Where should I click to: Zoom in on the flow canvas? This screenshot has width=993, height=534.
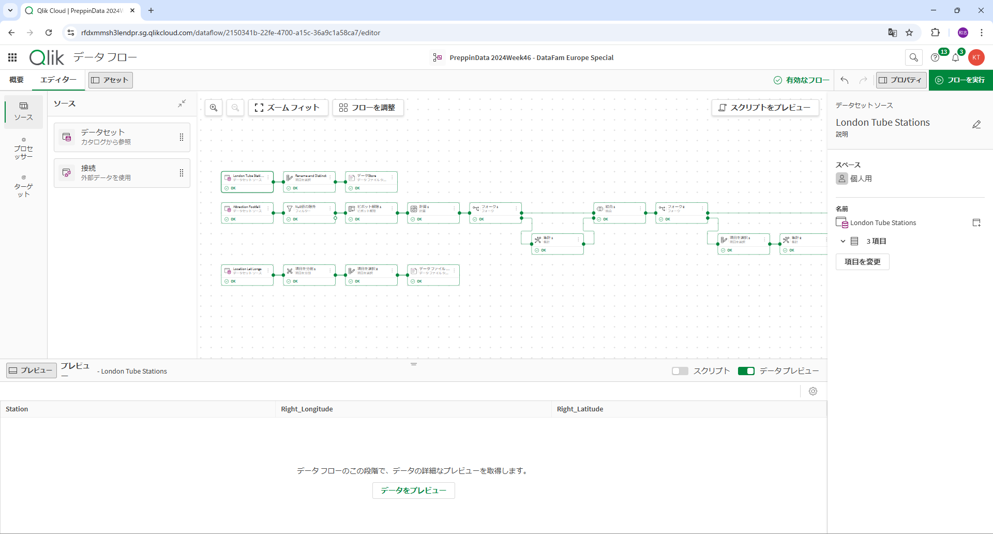(x=214, y=108)
